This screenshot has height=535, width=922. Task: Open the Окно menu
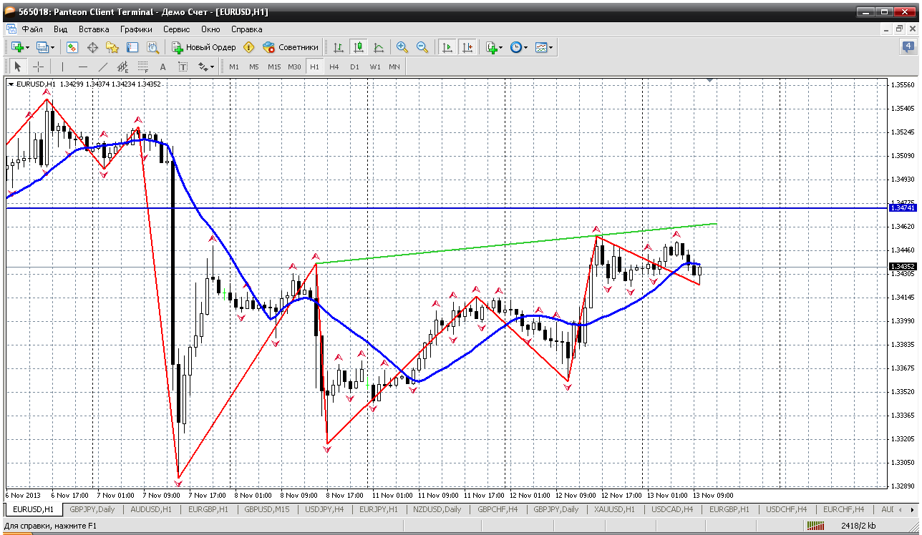tap(210, 29)
